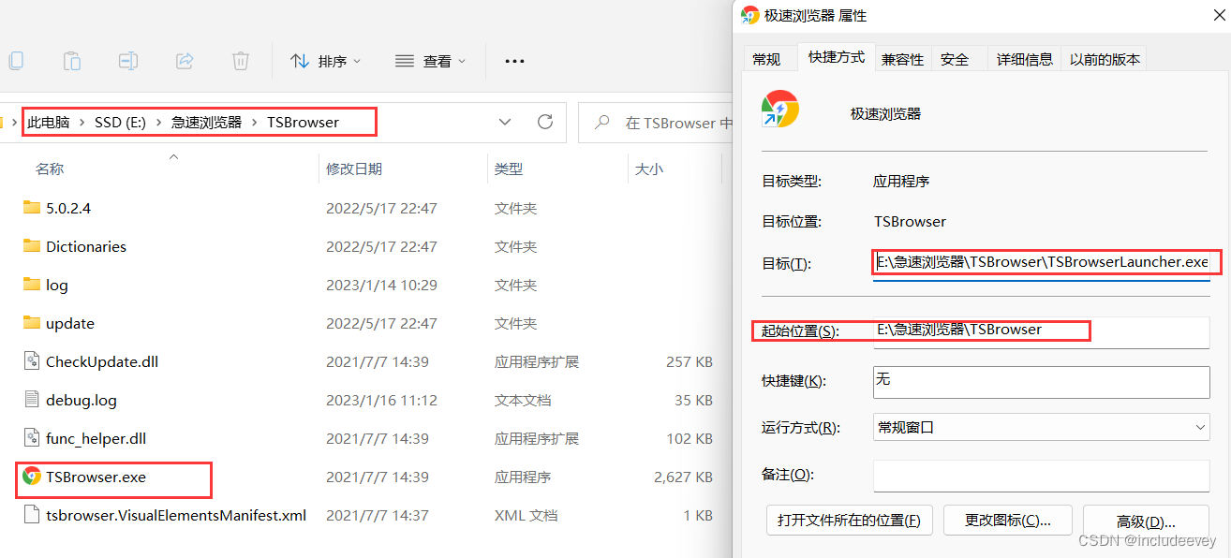Image resolution: width=1231 pixels, height=558 pixels.
Task: Switch to the 详细信息 tab
Action: pyautogui.click(x=1025, y=59)
